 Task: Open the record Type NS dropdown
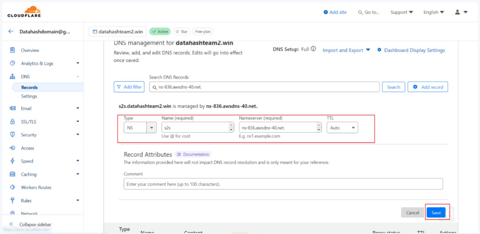tap(140, 128)
